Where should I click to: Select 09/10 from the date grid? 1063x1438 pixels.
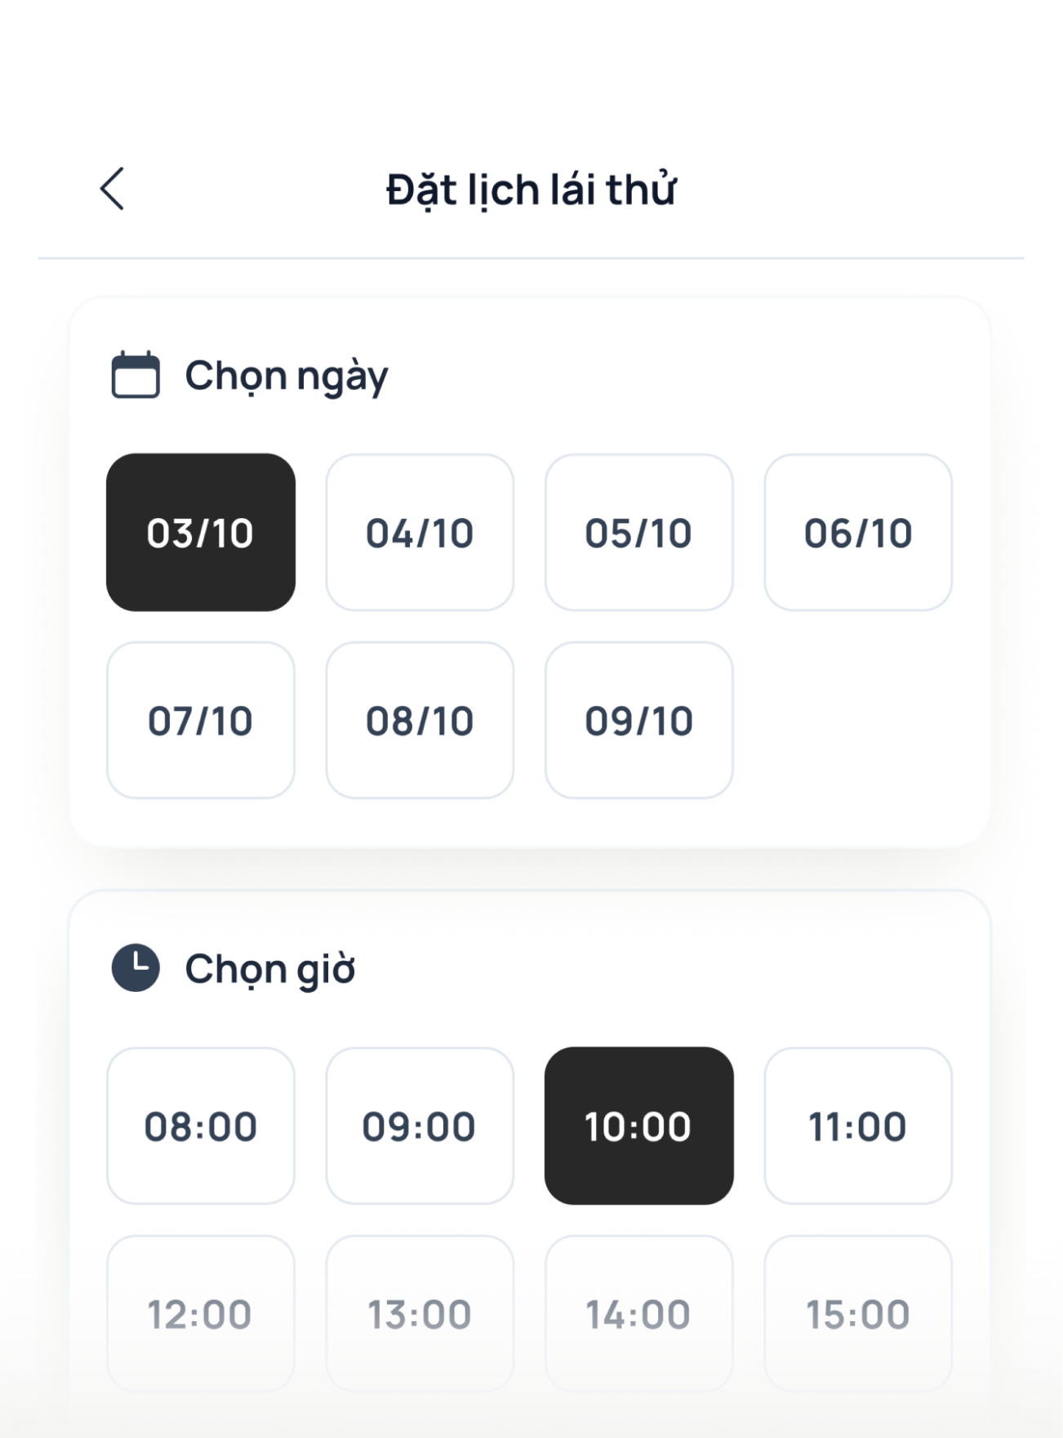coord(638,721)
